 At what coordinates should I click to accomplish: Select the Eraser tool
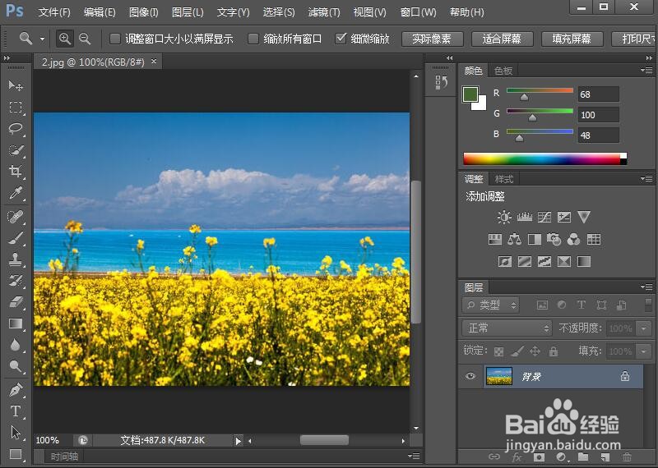(x=16, y=302)
